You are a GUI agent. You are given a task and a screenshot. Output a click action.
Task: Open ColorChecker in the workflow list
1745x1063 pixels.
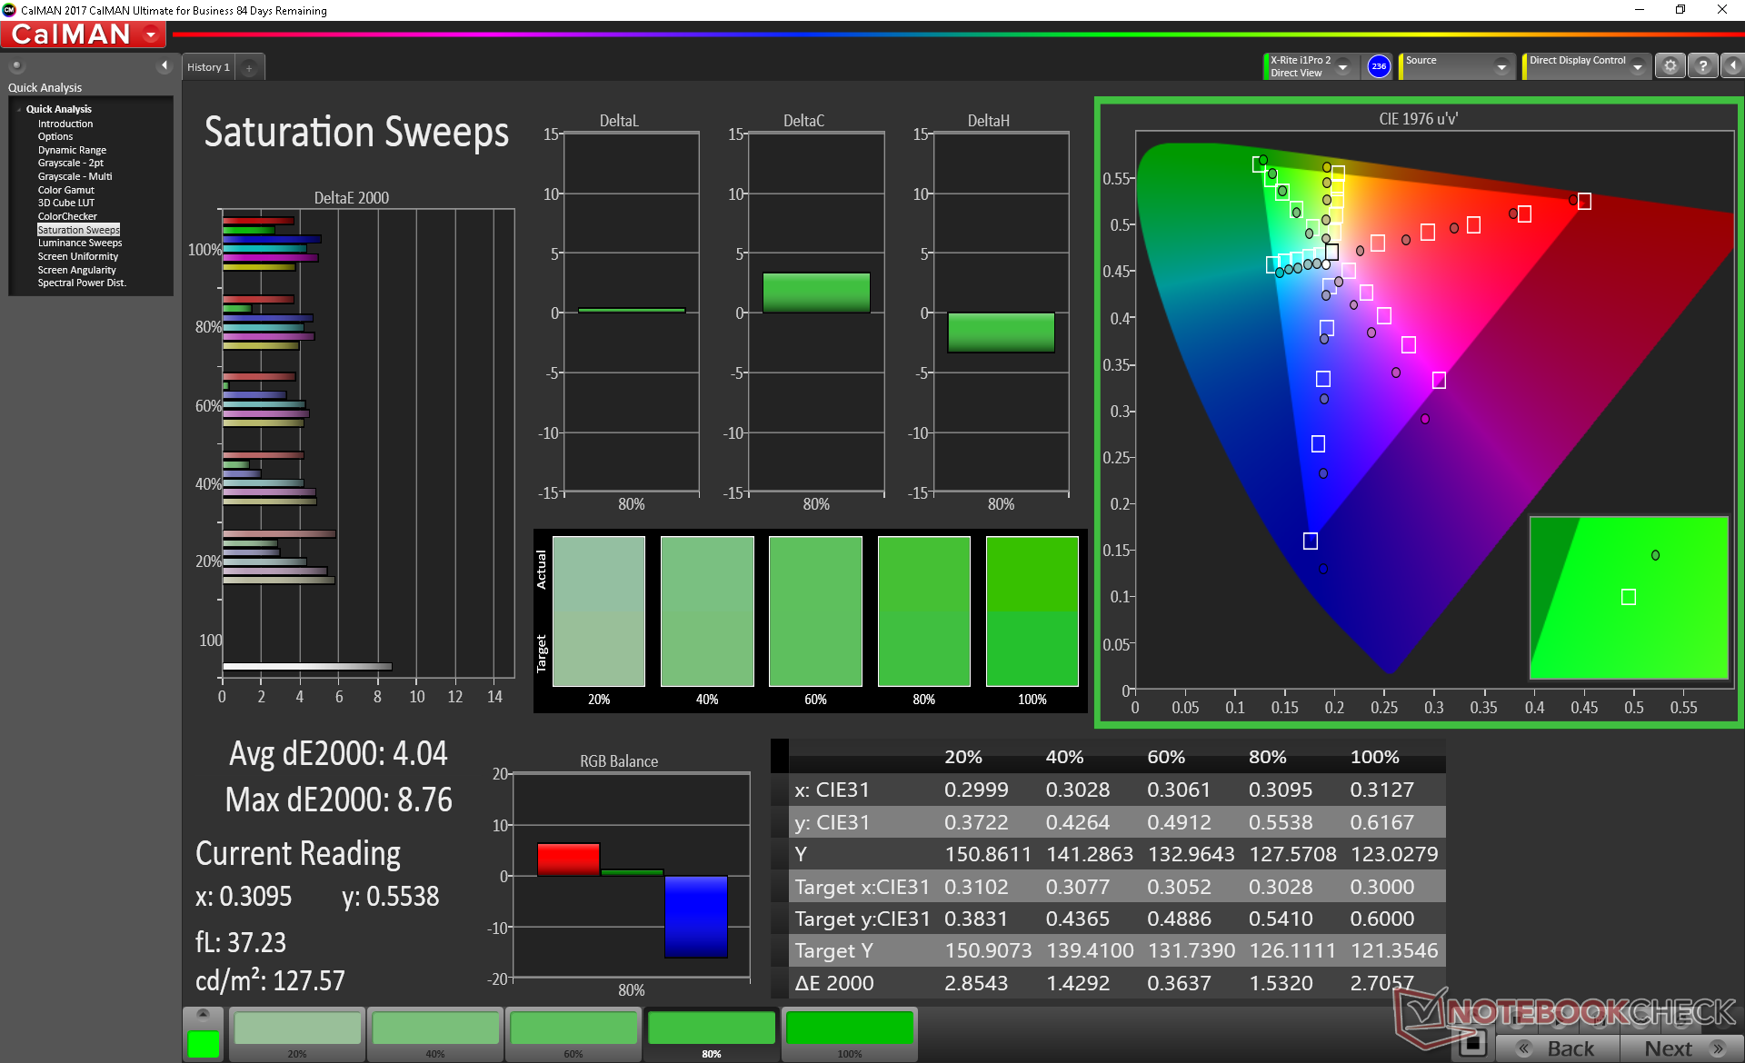click(67, 217)
